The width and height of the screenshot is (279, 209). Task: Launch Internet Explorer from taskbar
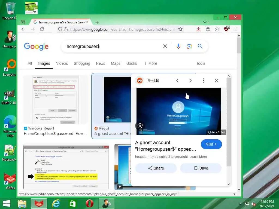56,204
